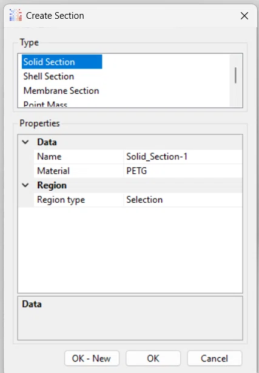Screen dimensions: 259x373
Task: Click the Create Section app icon
Action: [16, 16]
